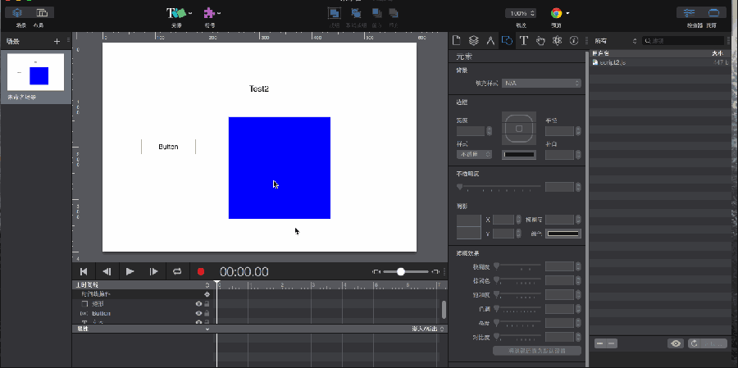Open the Elements insert tool in toolbar
The width and height of the screenshot is (738, 368).
tap(177, 13)
